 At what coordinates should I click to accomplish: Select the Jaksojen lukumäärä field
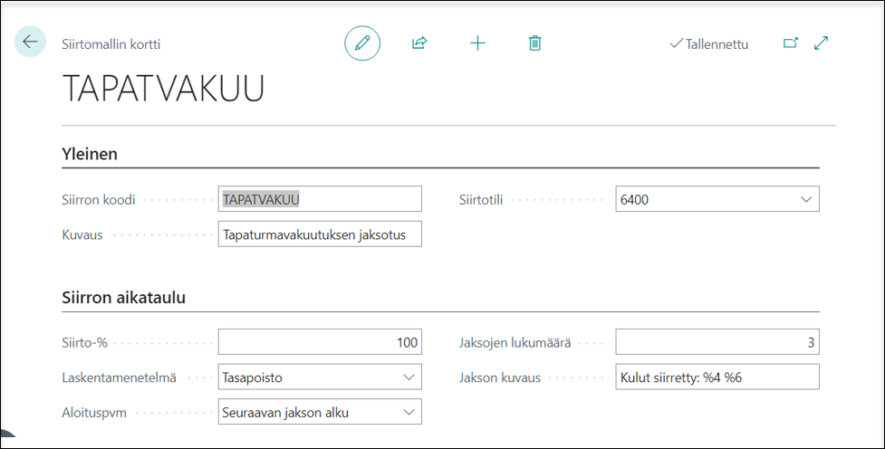coord(717,342)
